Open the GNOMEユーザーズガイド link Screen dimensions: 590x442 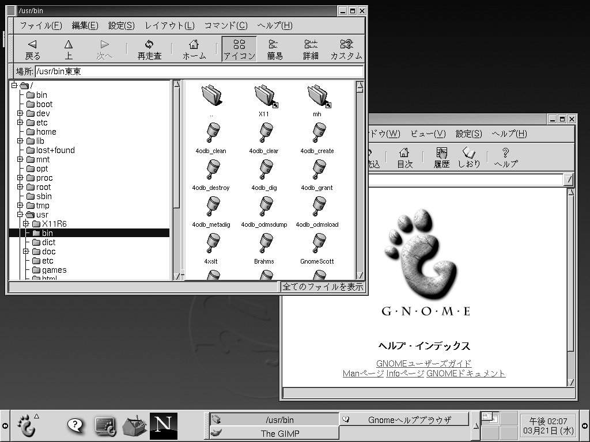[x=423, y=363]
